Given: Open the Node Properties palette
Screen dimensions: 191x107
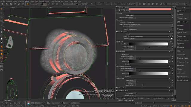Looking at the screenshot, I should pyautogui.click(x=182, y=40).
